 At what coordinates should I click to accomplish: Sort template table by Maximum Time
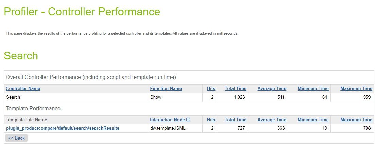(356, 120)
